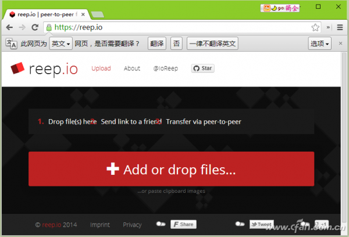349x237 pixels.
Task: Click the Facebook Share button
Action: (x=183, y=224)
